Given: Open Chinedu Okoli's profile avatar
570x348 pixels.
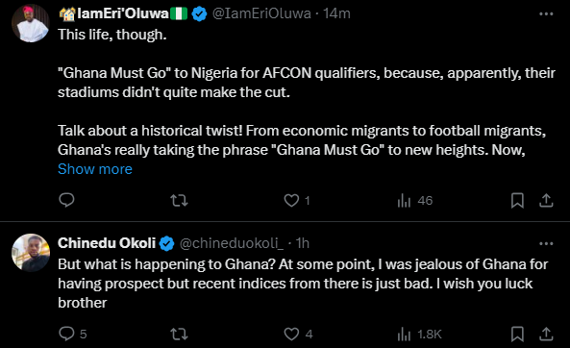Looking at the screenshot, I should click(x=31, y=253).
